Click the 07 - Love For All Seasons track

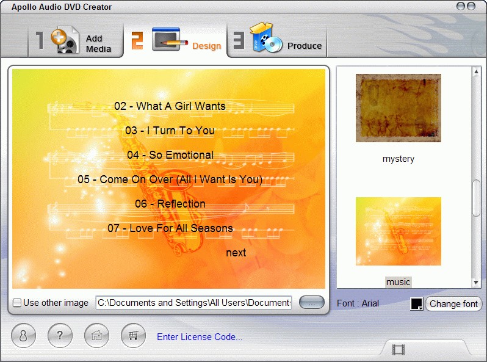pos(170,228)
